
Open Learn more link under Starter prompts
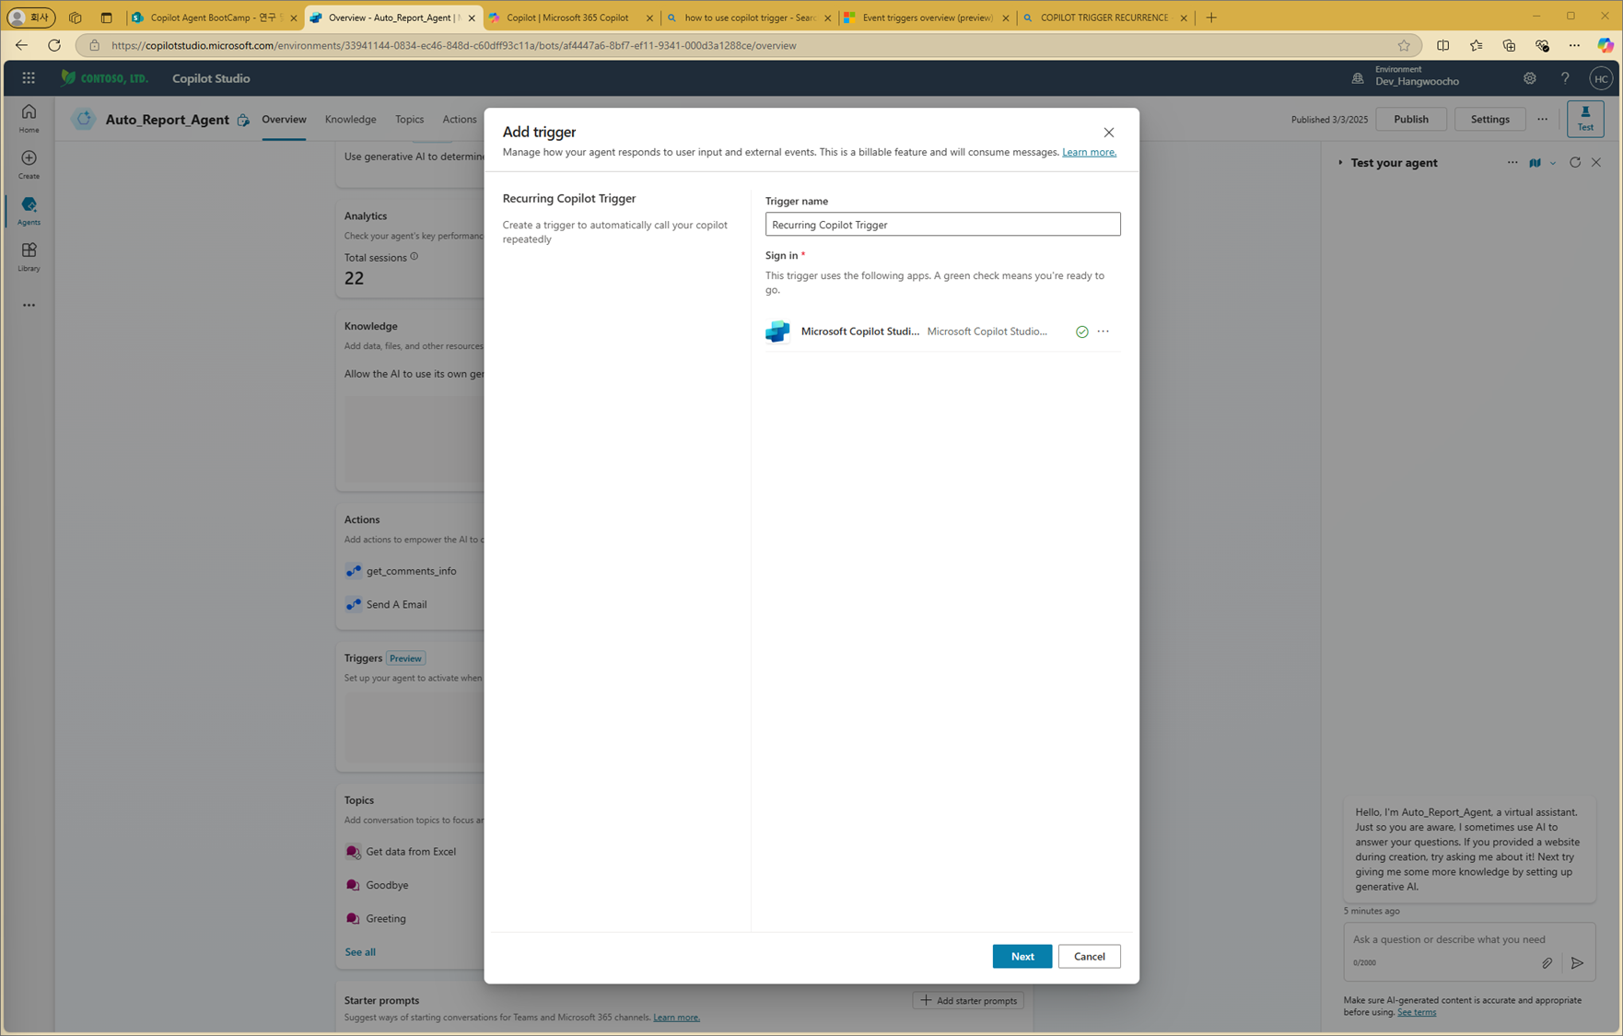676,1018
